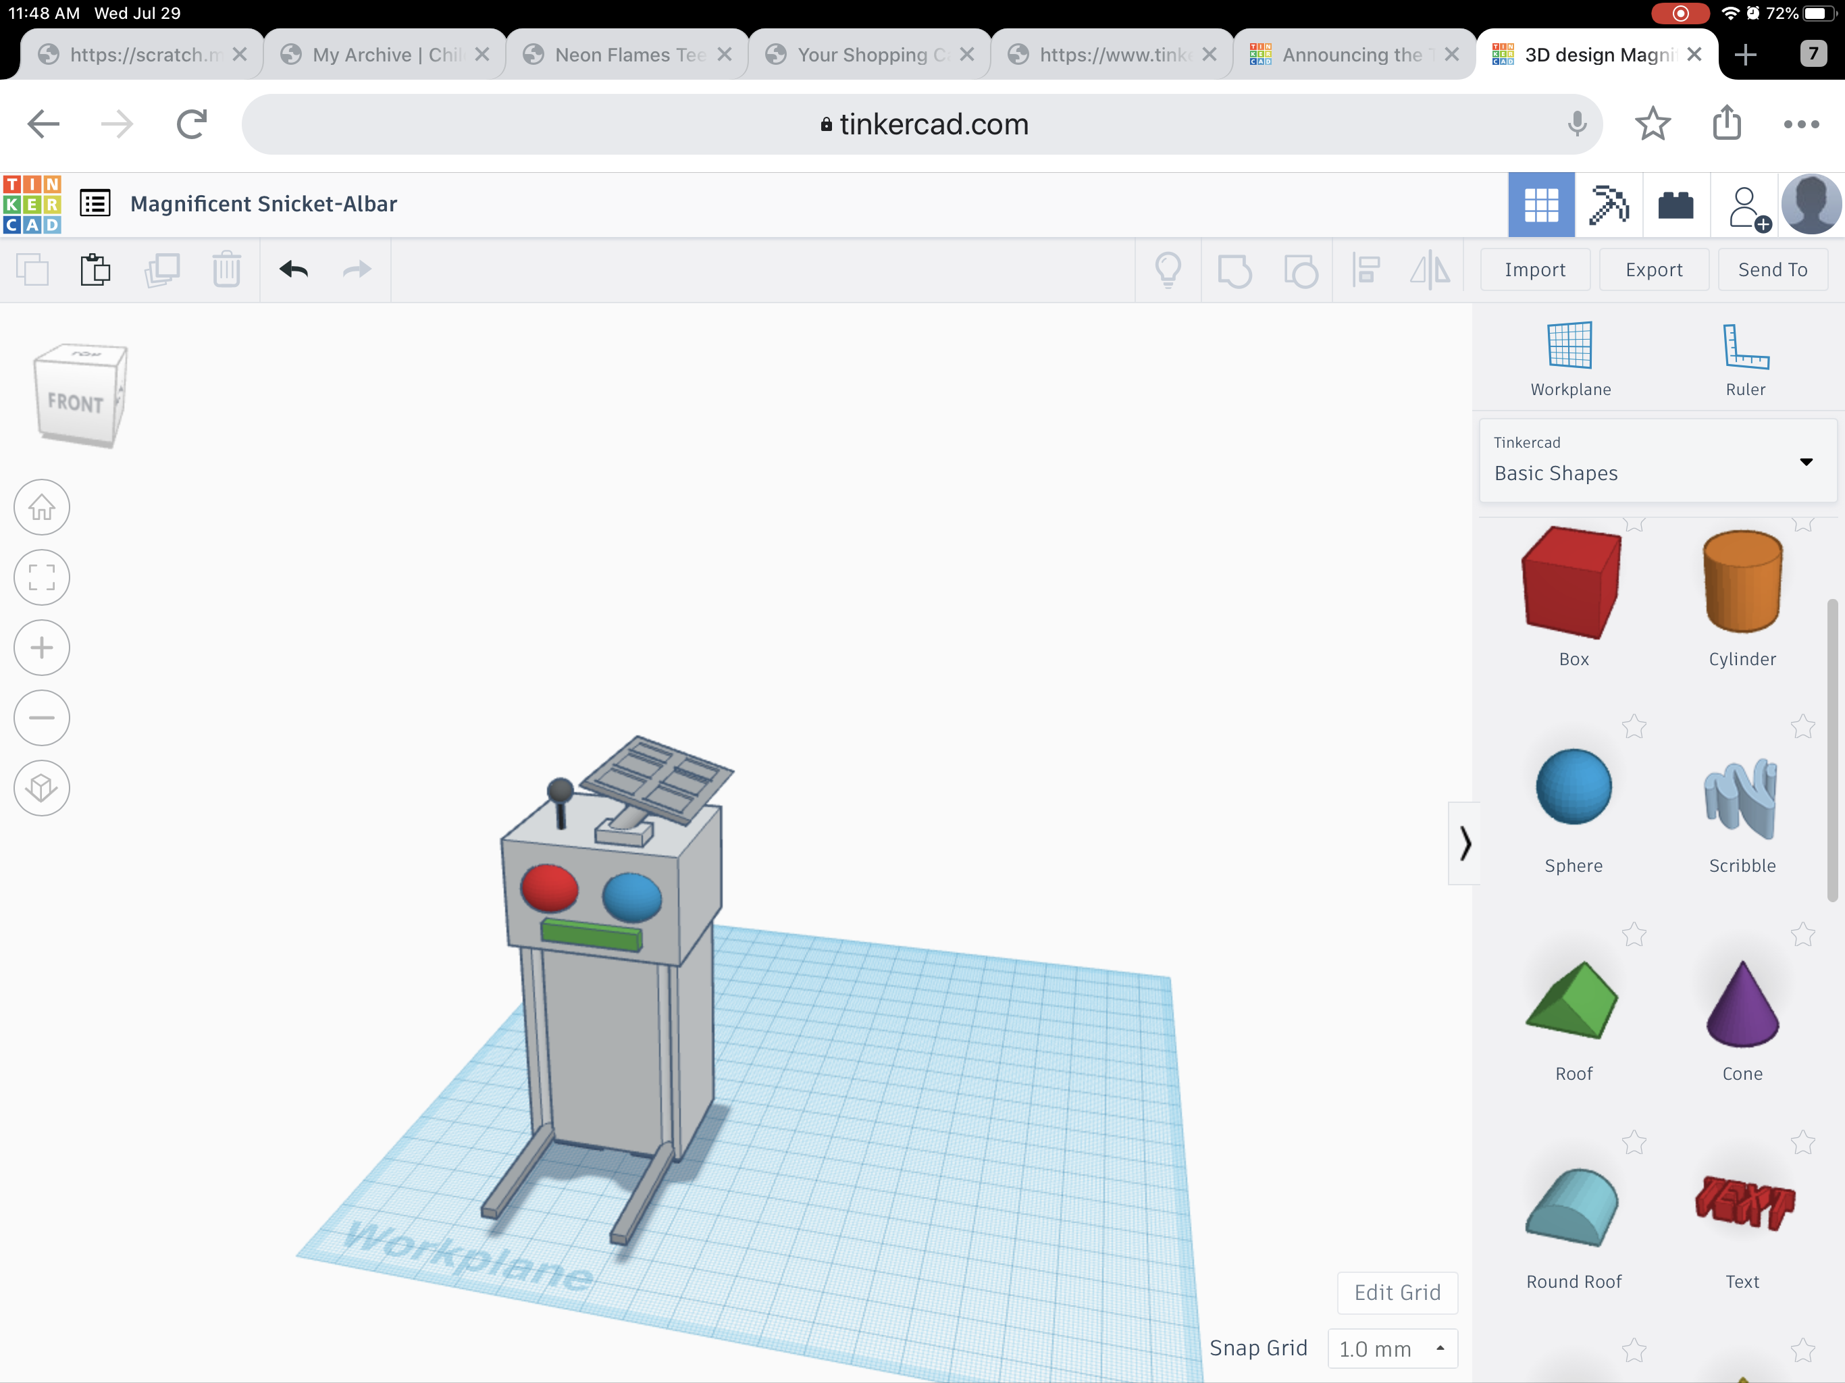Click the Send To button
The width and height of the screenshot is (1845, 1383).
1773,269
